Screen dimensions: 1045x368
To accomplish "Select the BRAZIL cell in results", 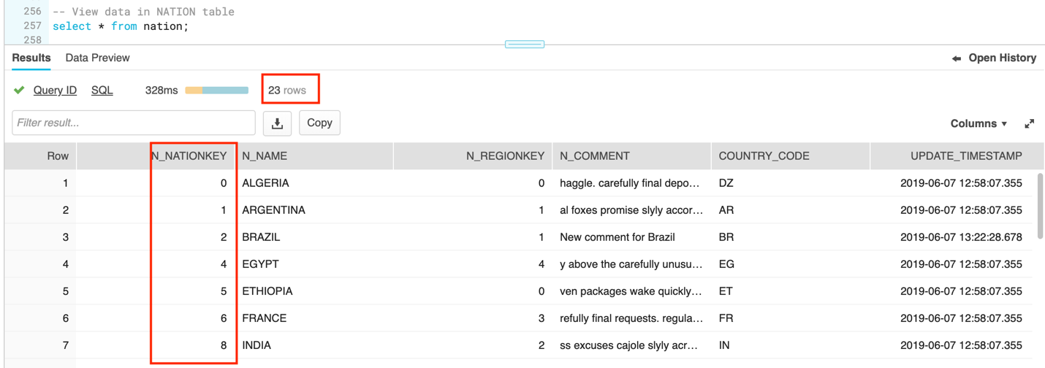I will click(261, 237).
